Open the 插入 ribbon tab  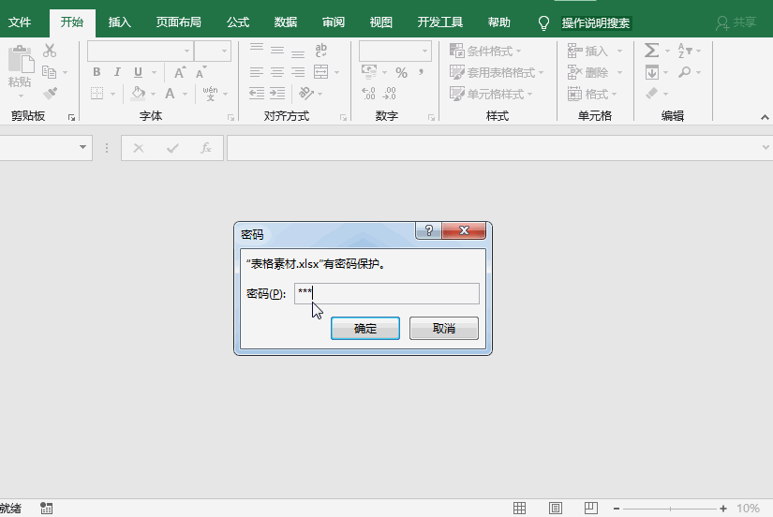tap(120, 22)
